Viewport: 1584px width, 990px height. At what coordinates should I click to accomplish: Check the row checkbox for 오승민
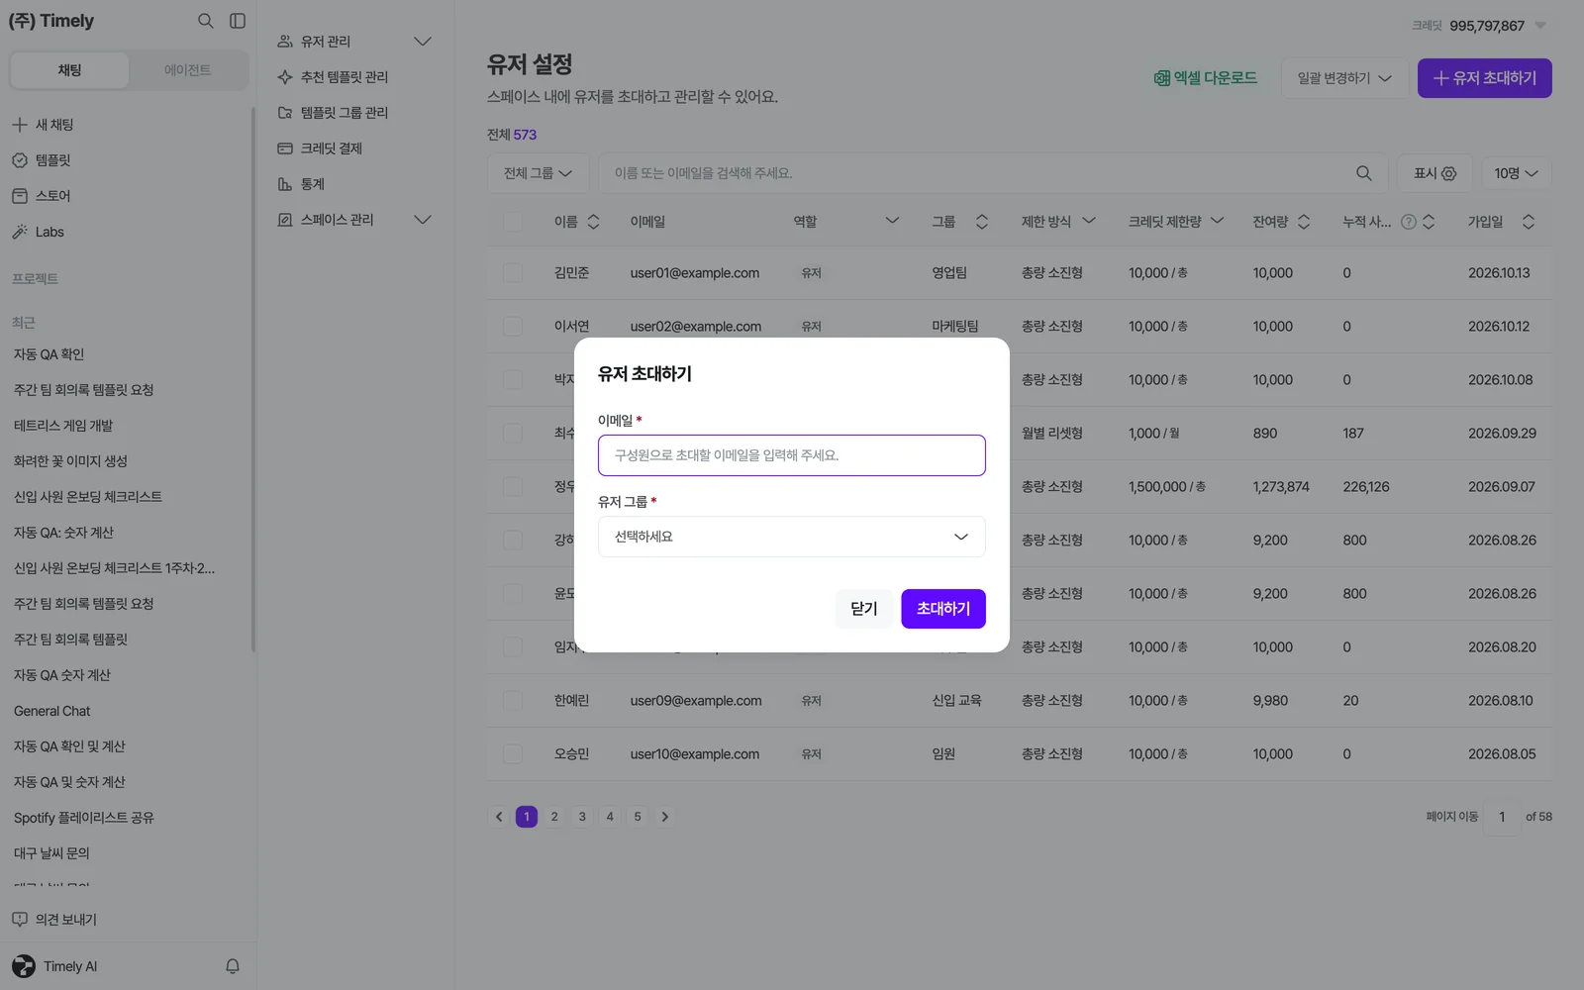tap(513, 754)
